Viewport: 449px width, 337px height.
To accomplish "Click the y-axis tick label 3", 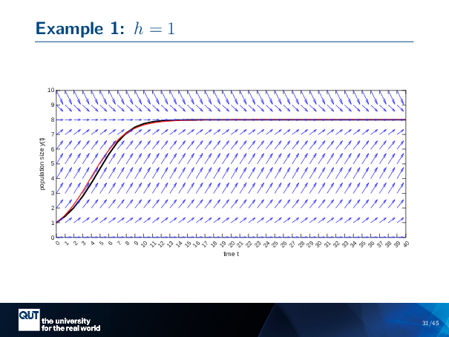I will click(x=52, y=193).
